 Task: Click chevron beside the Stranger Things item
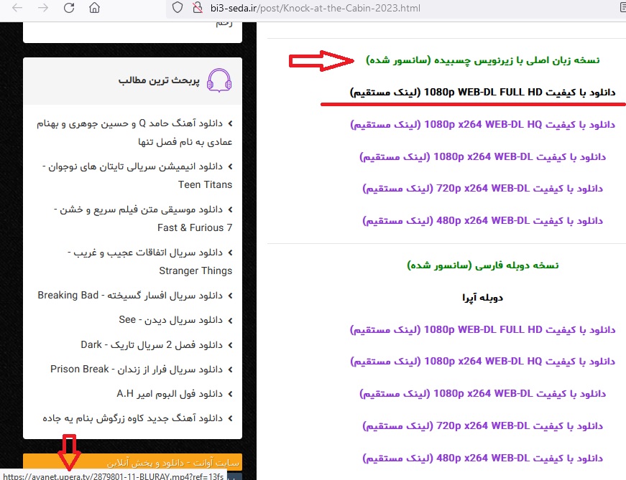pyautogui.click(x=231, y=253)
